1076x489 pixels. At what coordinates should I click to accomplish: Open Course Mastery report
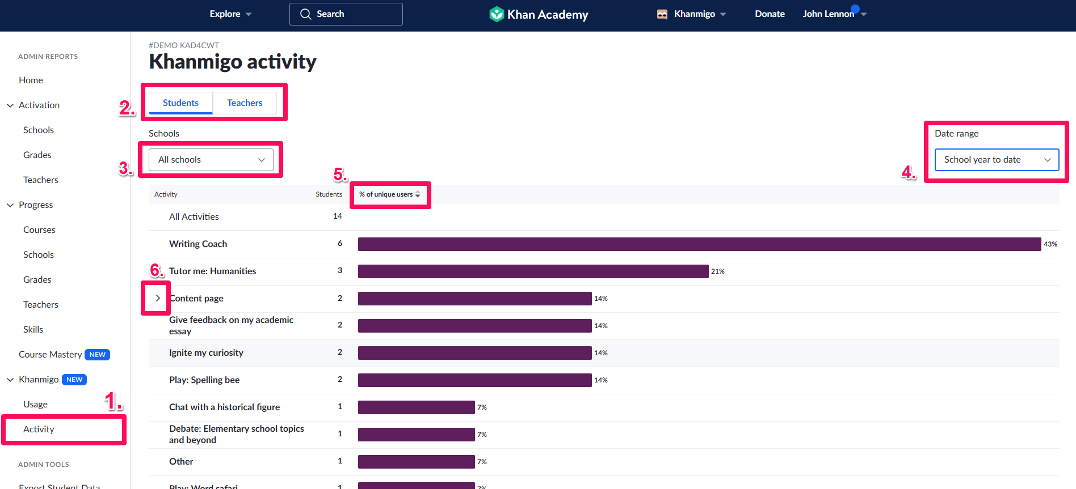(50, 355)
